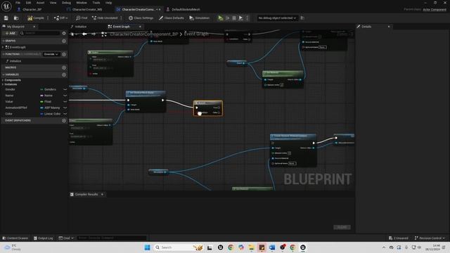Navigate back in graph history
450x253 pixels.
click(84, 34)
